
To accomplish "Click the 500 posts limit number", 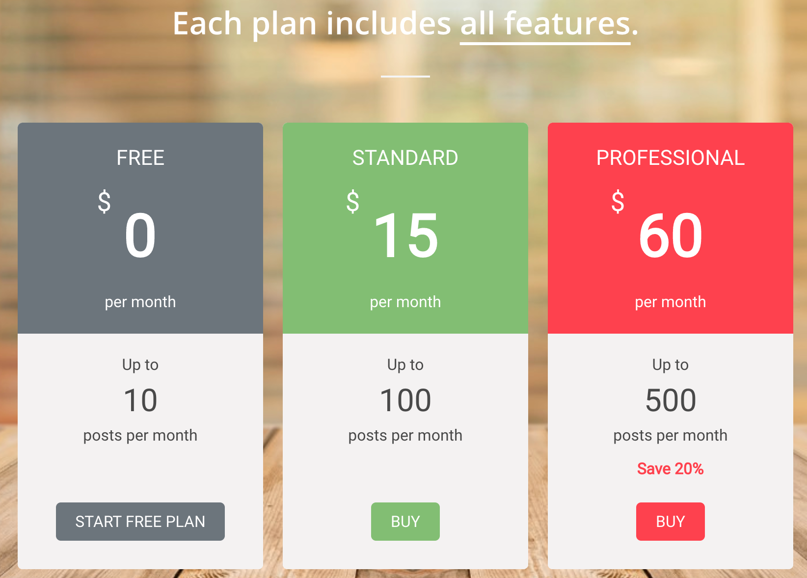I will coord(671,400).
